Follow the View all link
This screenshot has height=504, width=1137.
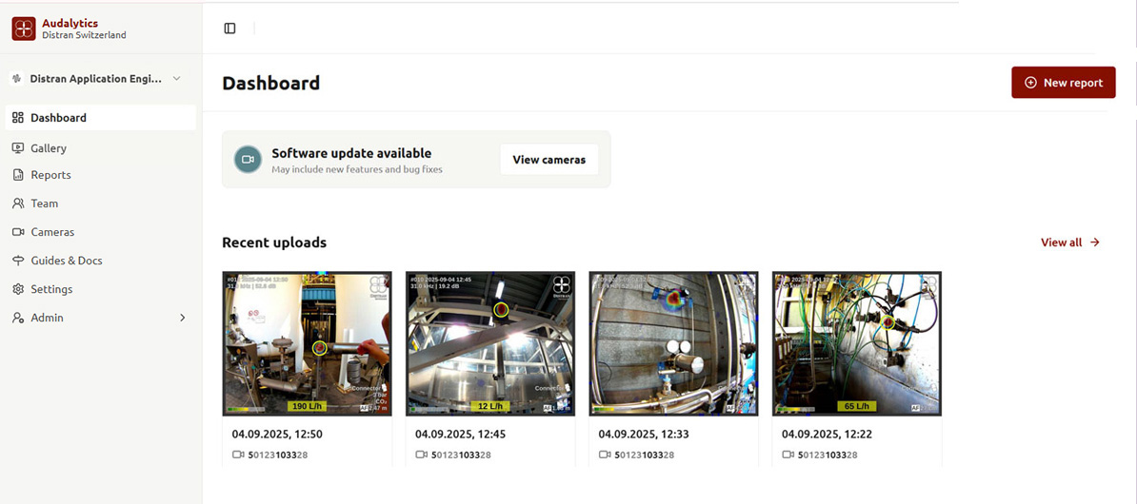(x=1069, y=242)
